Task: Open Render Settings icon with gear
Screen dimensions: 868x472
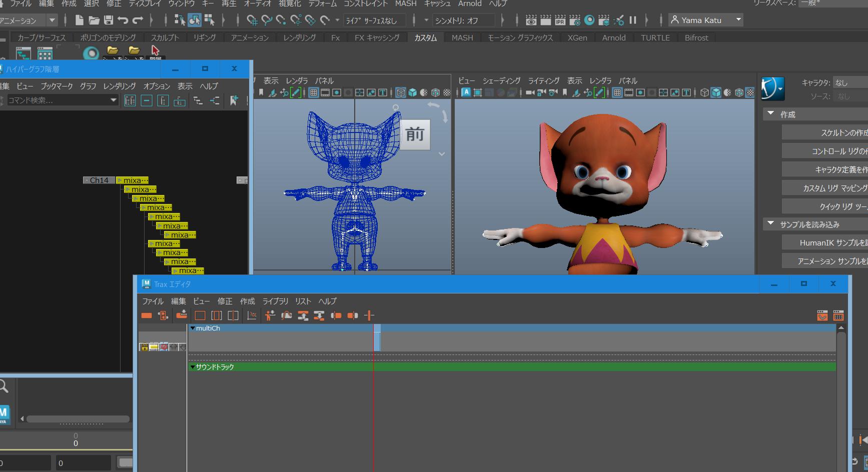Action: 575,20
